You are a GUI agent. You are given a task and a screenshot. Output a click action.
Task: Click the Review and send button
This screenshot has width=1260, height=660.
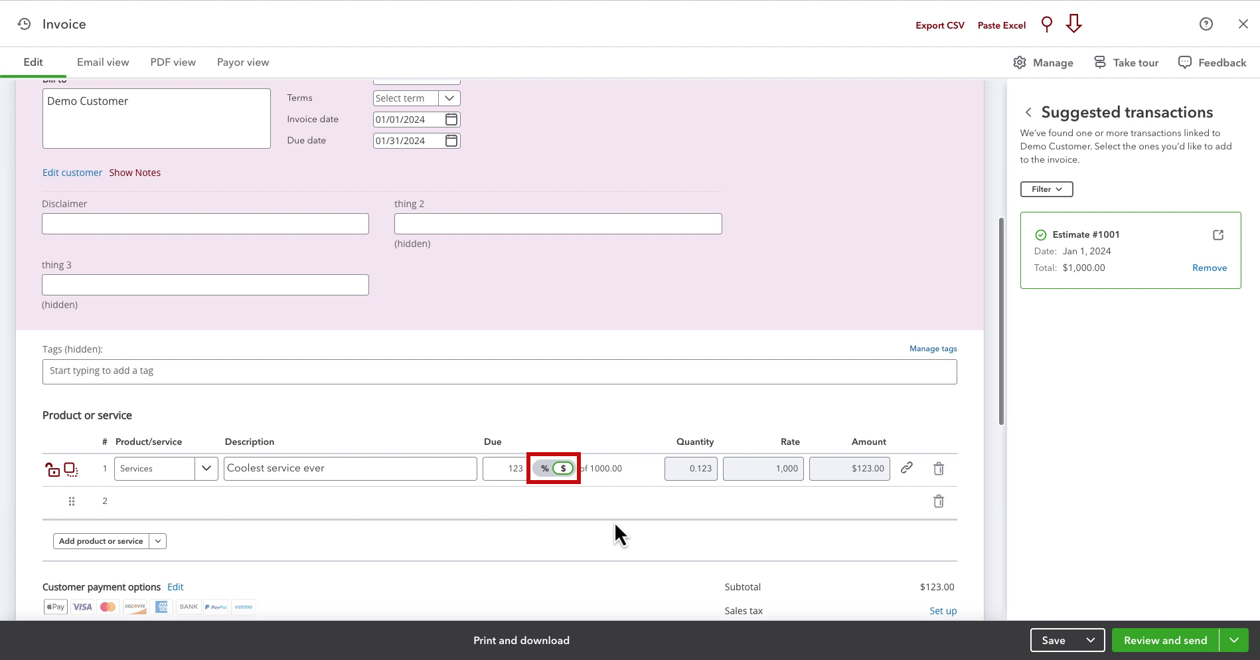(x=1166, y=640)
